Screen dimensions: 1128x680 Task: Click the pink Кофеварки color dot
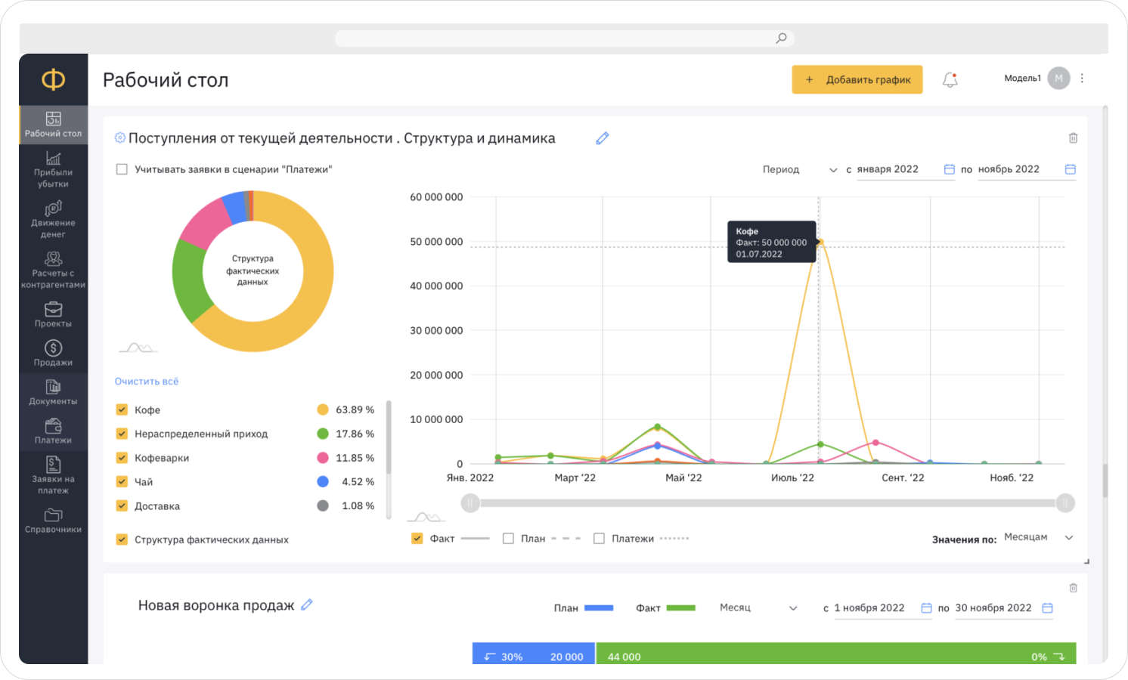(x=323, y=458)
